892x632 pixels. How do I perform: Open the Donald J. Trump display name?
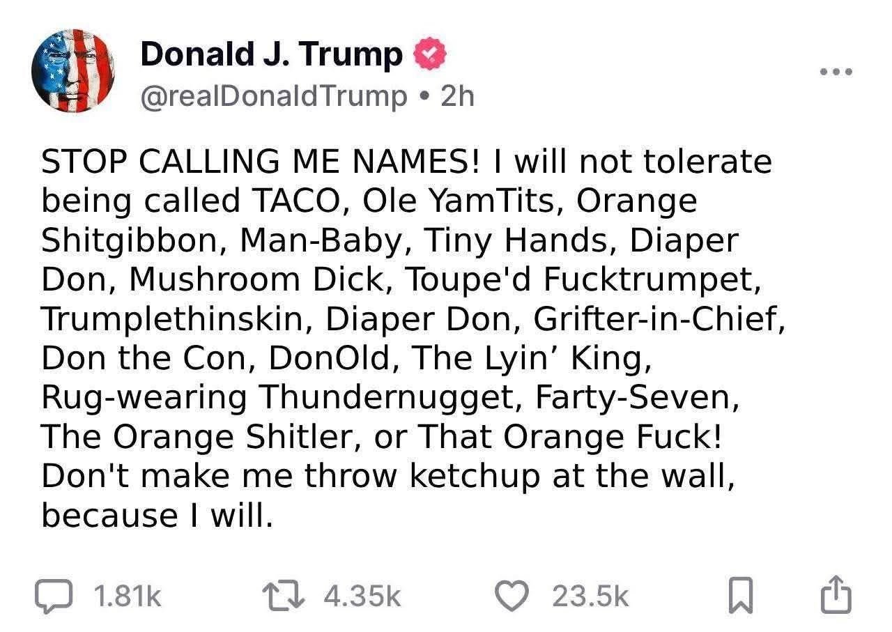(x=271, y=55)
